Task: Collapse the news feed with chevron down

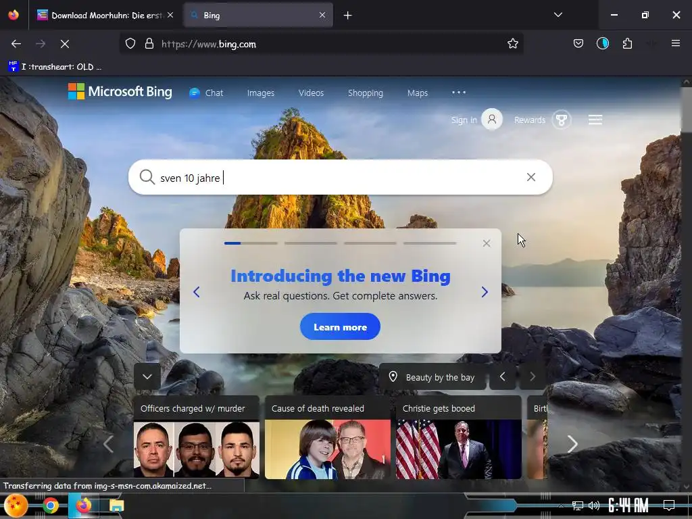Action: point(147,376)
